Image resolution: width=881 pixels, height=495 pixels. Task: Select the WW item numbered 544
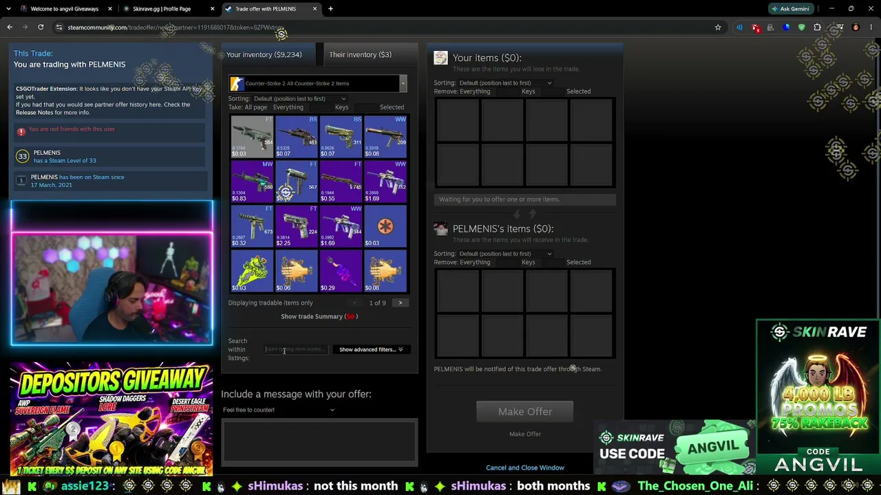coord(341,225)
